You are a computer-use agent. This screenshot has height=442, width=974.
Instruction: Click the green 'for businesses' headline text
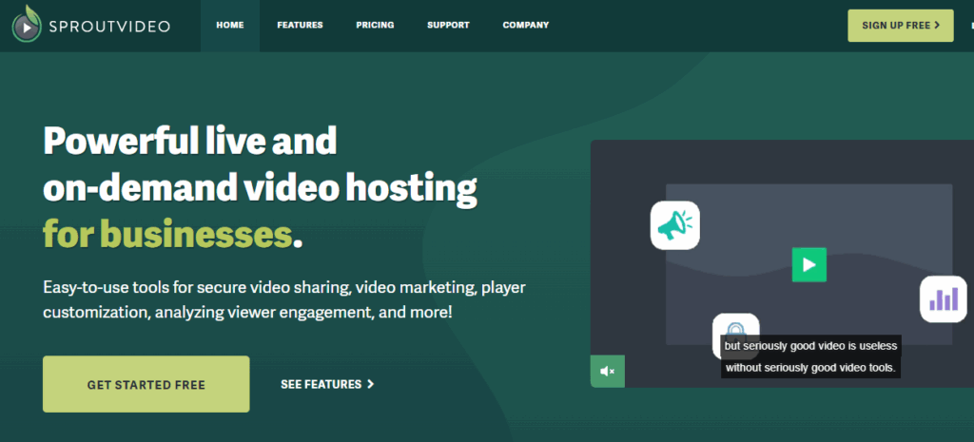[x=166, y=233]
